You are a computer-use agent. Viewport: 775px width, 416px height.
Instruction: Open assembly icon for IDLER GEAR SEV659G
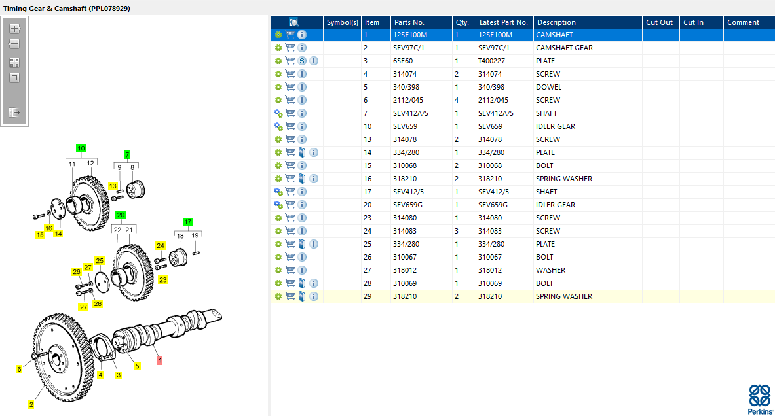278,205
